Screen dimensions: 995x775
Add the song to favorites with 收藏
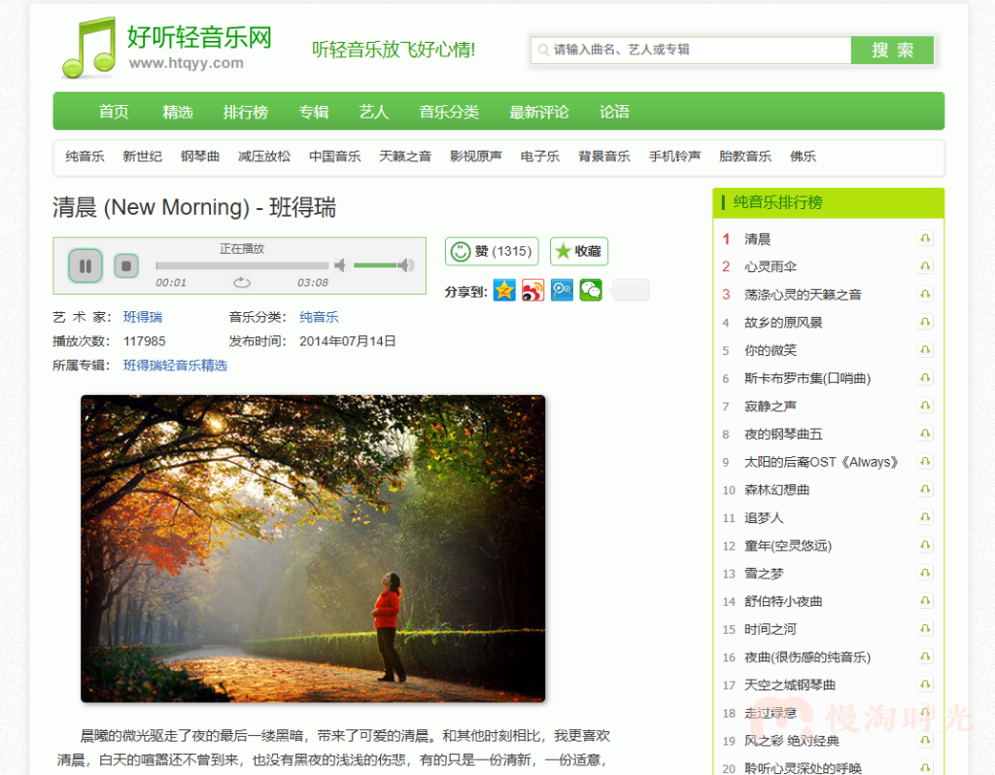(579, 251)
